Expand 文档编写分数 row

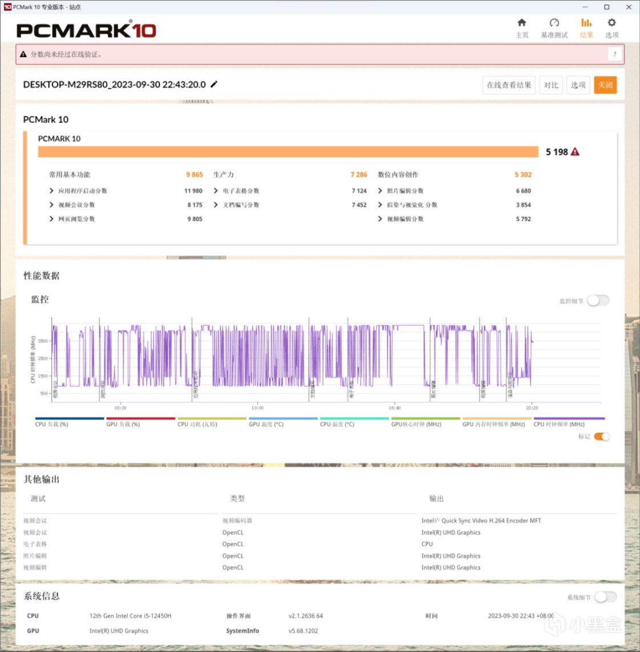pos(216,205)
